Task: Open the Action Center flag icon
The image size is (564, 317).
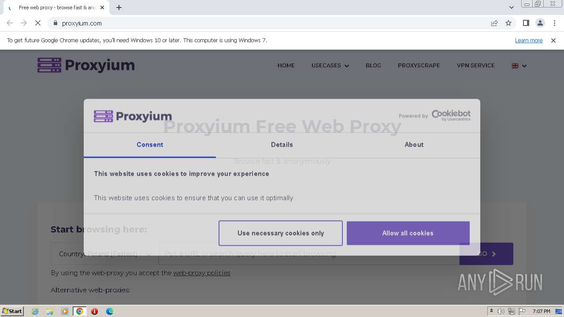Action: click(522, 311)
